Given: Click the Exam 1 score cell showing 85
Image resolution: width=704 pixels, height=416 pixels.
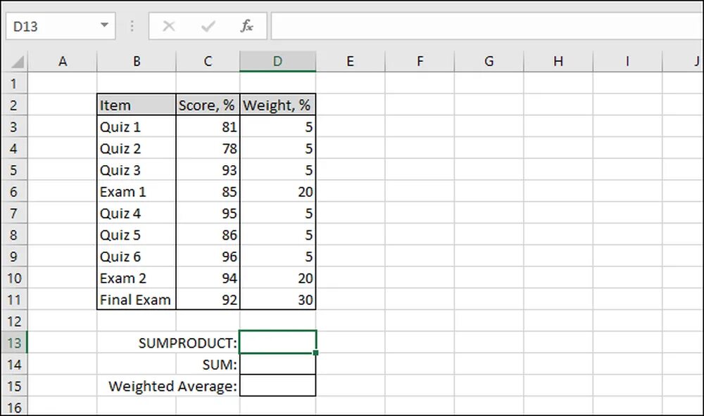Looking at the screenshot, I should coord(208,192).
